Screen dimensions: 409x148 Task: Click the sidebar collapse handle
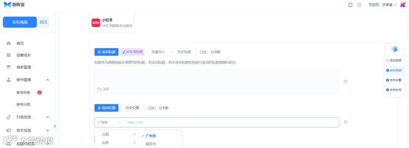tap(55, 126)
